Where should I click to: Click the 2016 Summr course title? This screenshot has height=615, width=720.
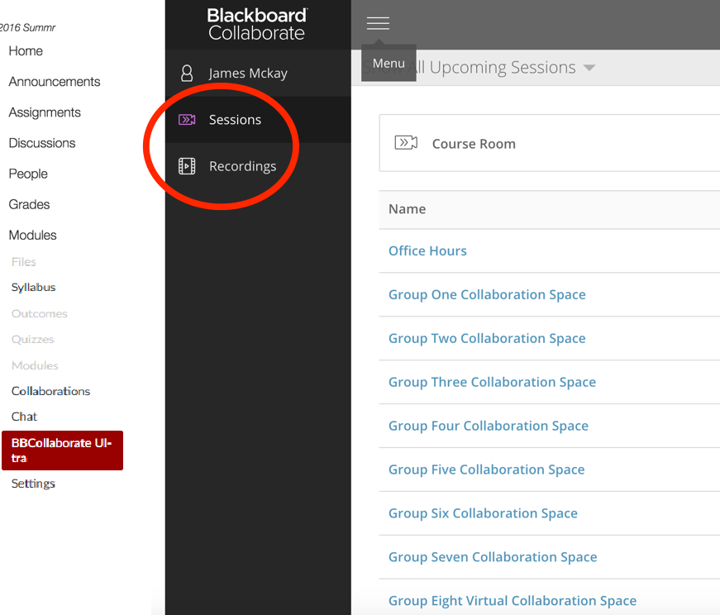(27, 27)
